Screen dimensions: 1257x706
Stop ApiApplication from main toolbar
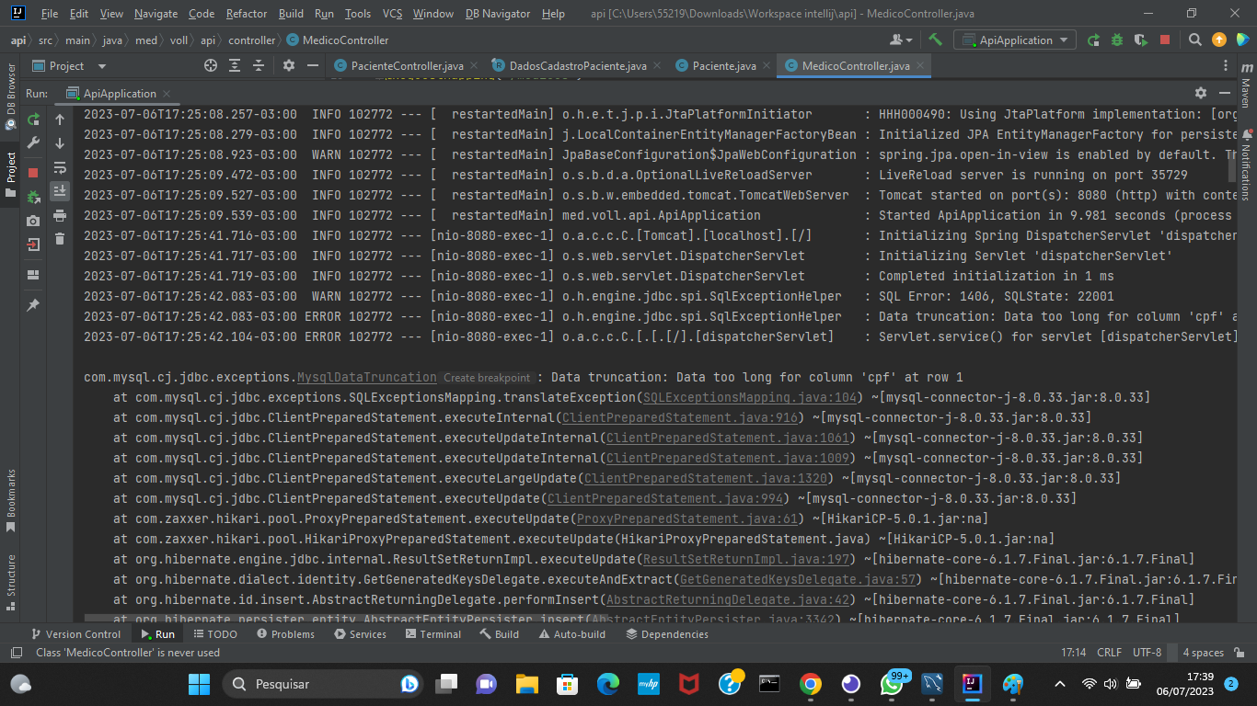pos(1165,40)
